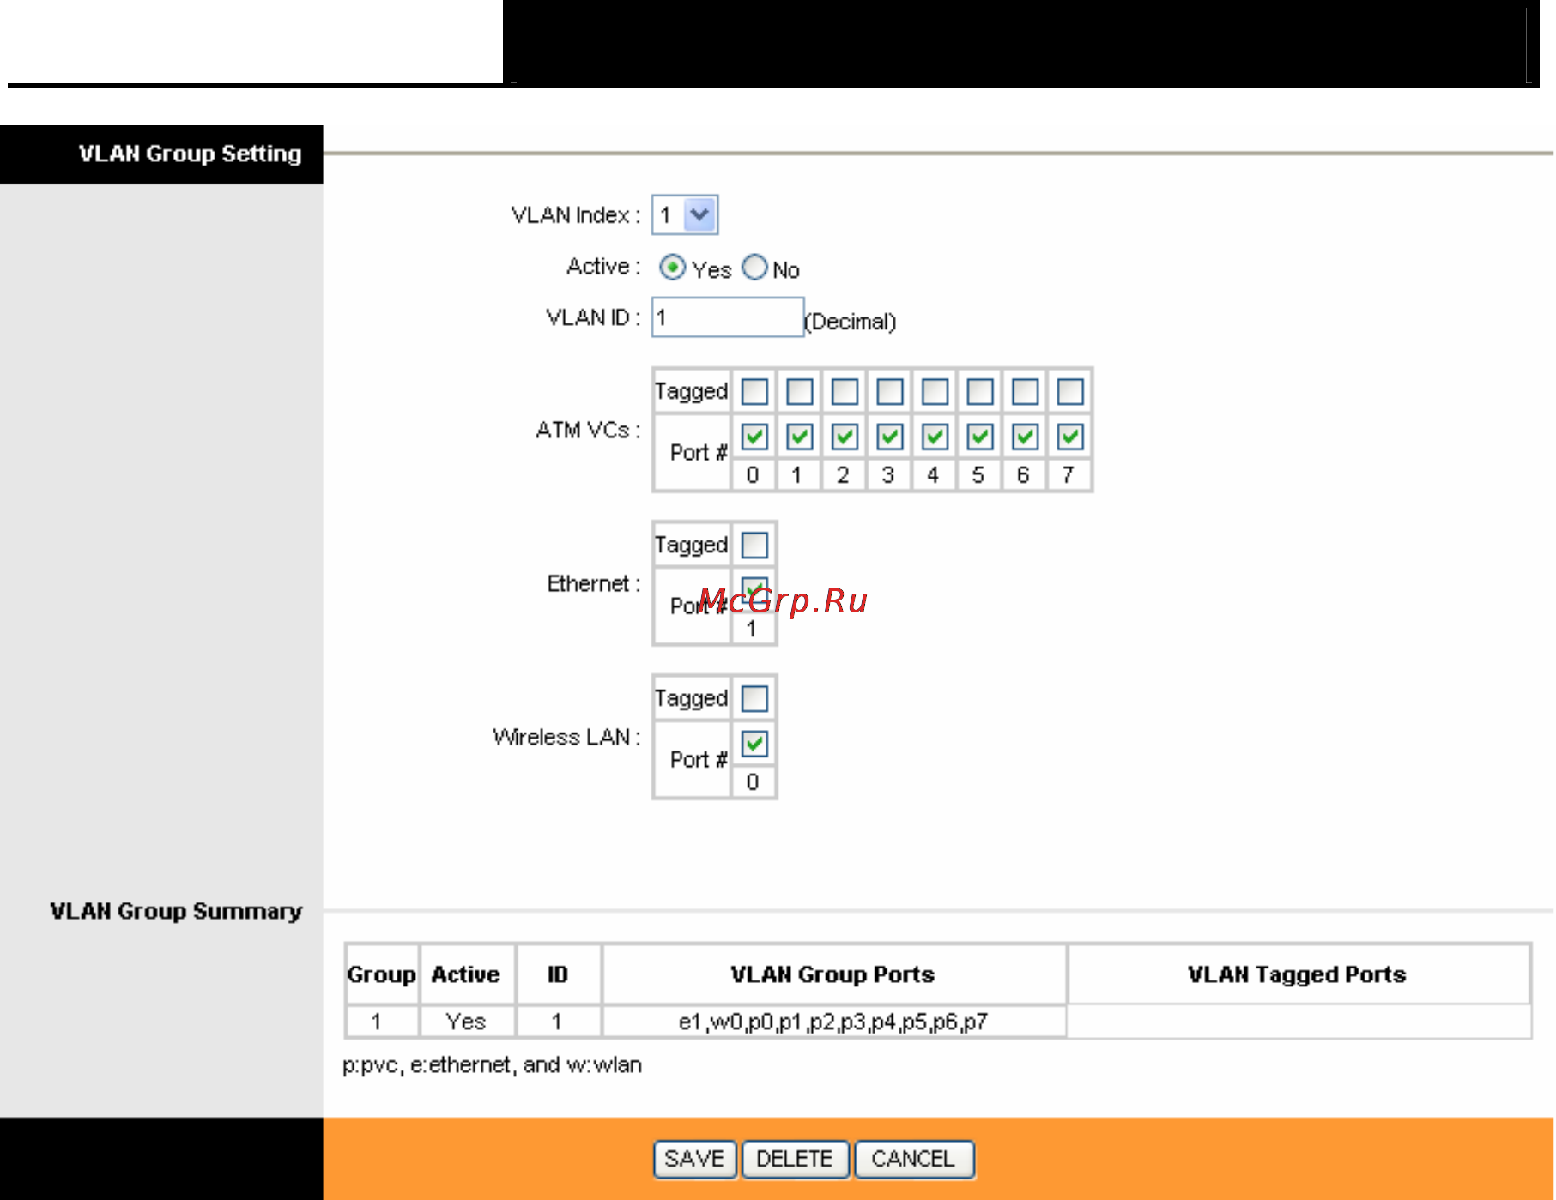Toggle ATM VCs Tagged checkbox for port 7
The image size is (1556, 1200).
[1070, 392]
